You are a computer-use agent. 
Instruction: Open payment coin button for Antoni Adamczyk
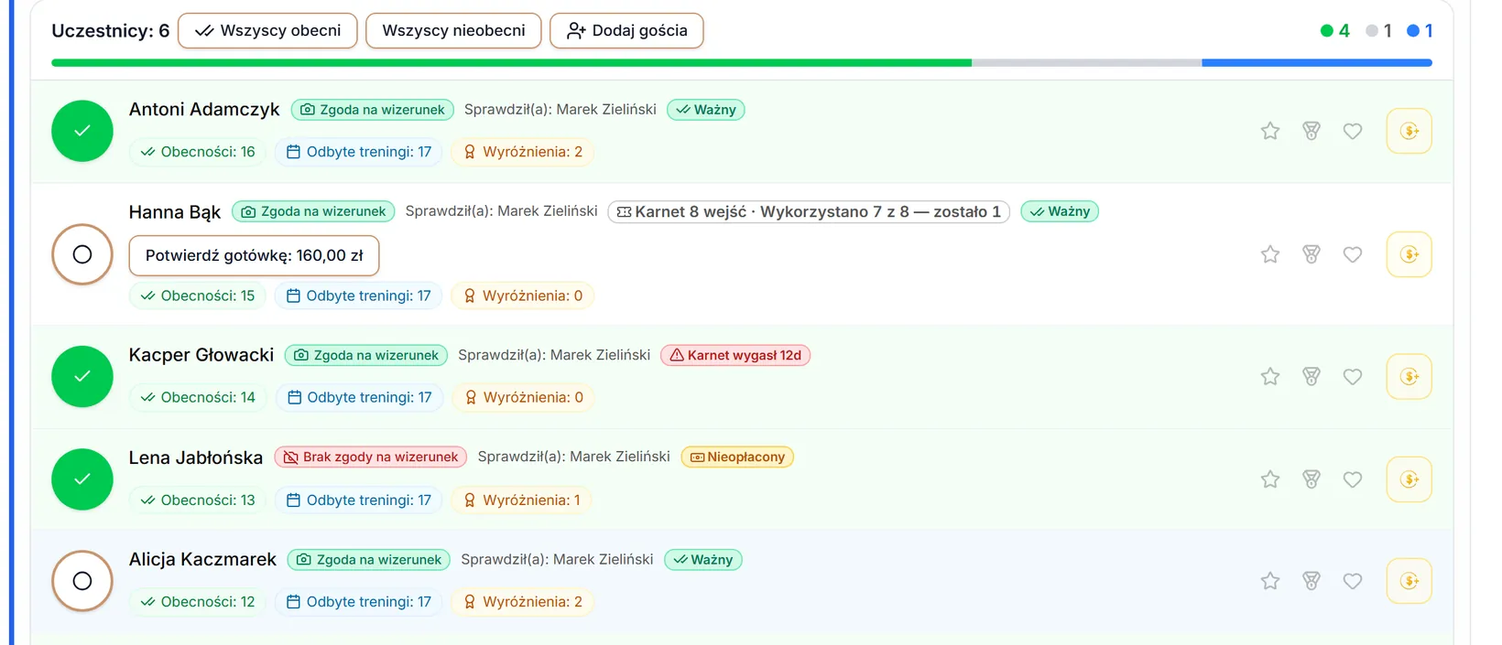click(x=1409, y=131)
